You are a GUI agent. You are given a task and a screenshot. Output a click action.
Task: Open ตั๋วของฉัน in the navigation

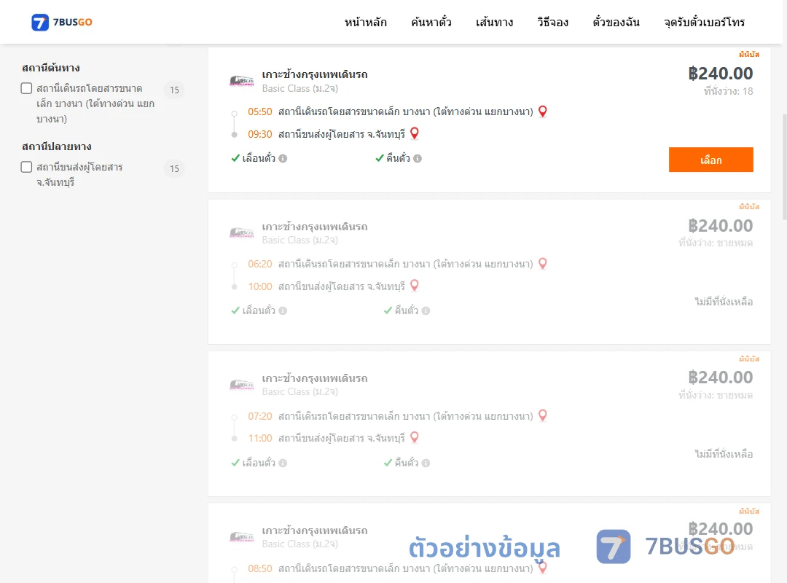[x=616, y=22]
